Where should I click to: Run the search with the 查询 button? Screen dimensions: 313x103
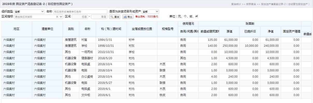[x=115, y=17]
